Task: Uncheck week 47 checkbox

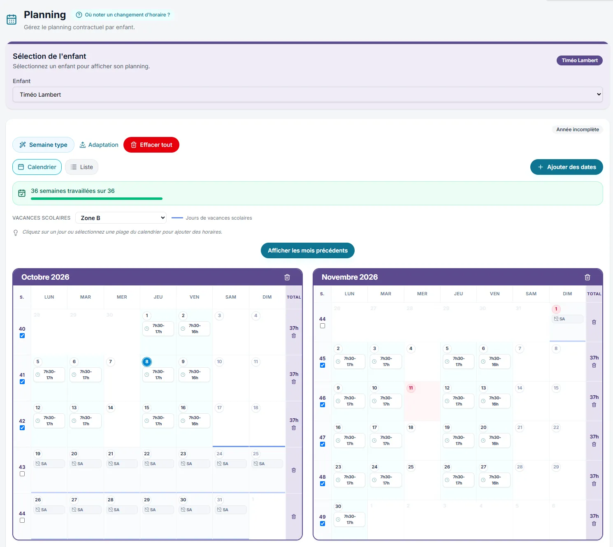Action: coord(323,444)
